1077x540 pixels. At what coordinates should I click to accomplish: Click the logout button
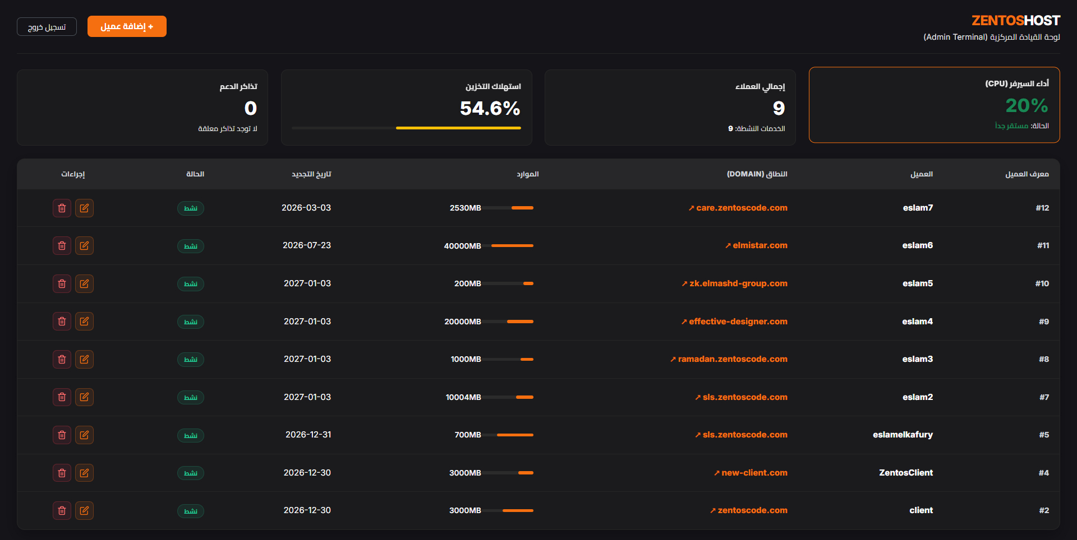(x=47, y=27)
